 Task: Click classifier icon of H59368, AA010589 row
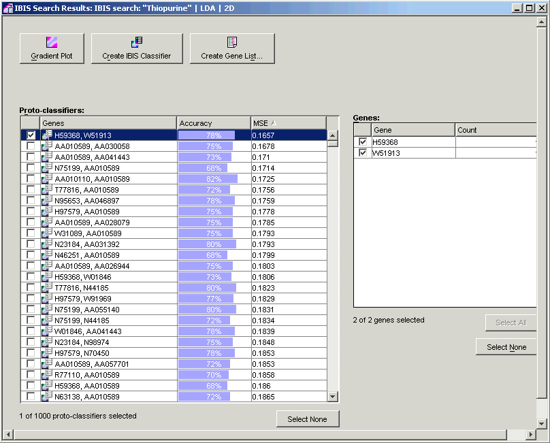click(47, 384)
